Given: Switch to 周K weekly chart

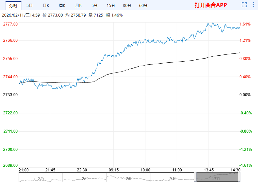Looking at the screenshot, I should point(62,6).
